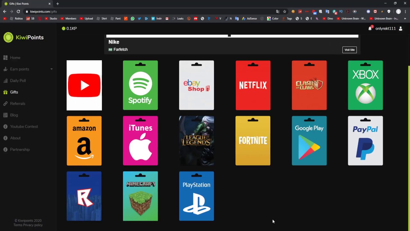The height and width of the screenshot is (231, 410).
Task: Open a new browser tab
Action: pos(58,4)
